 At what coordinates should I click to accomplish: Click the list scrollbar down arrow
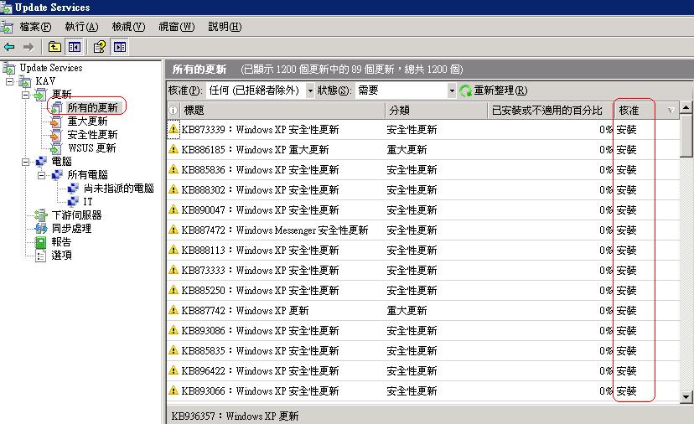[x=686, y=396]
